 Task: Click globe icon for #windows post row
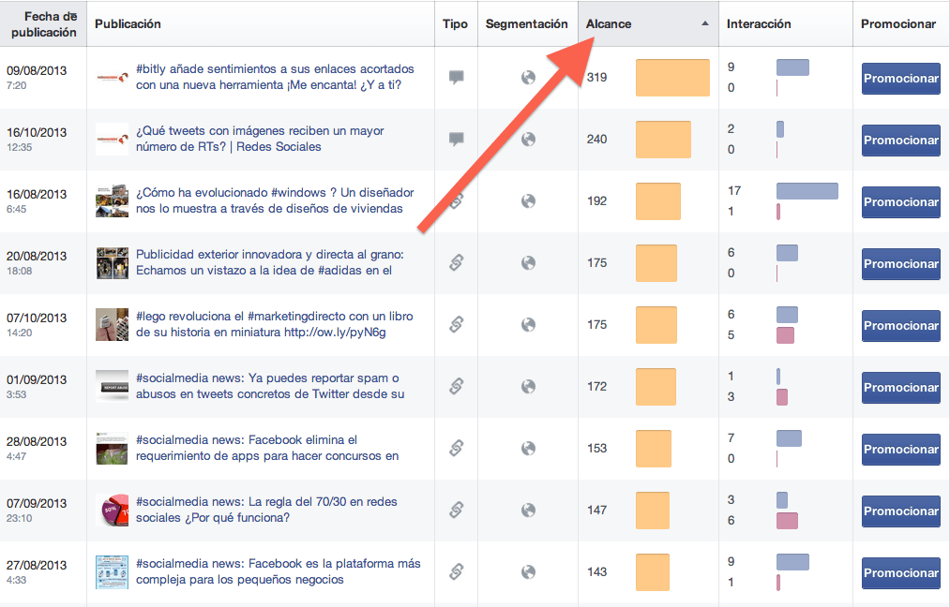(528, 201)
